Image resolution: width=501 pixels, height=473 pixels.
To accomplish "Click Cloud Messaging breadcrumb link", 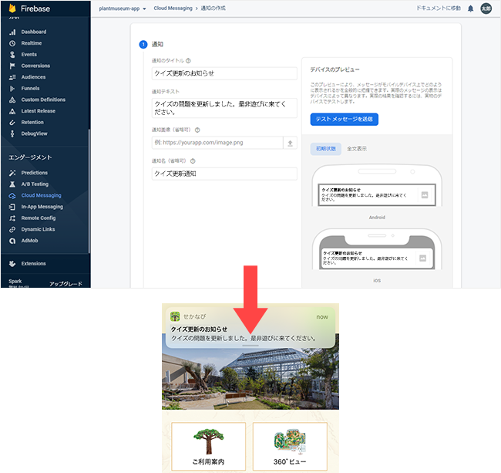I will click(x=173, y=8).
